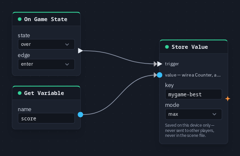Click the green status dot on On Game State
The height and width of the screenshot is (156, 240).
click(20, 19)
